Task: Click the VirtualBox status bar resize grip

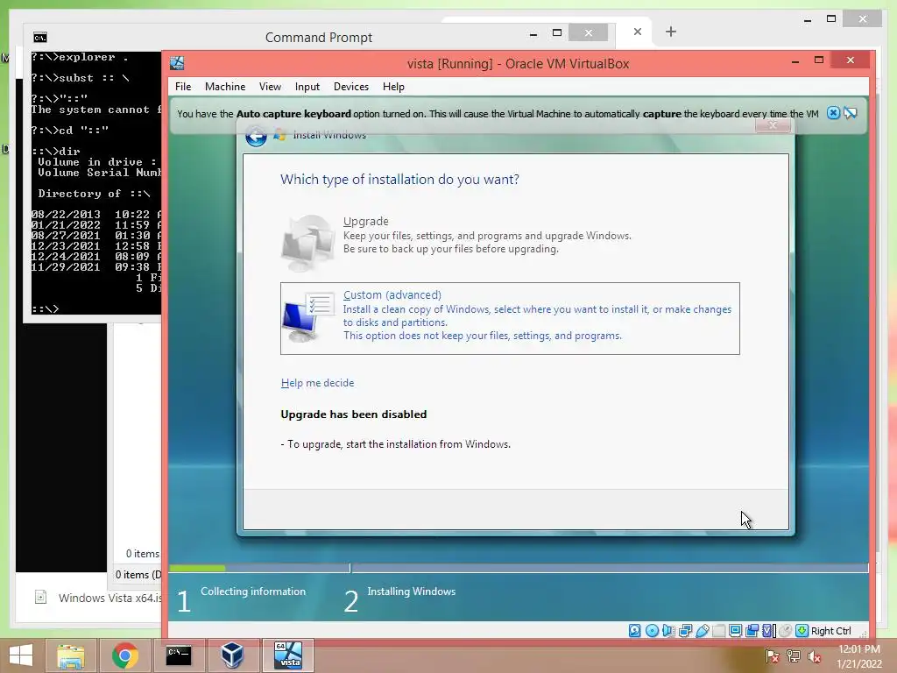Action: 863,633
